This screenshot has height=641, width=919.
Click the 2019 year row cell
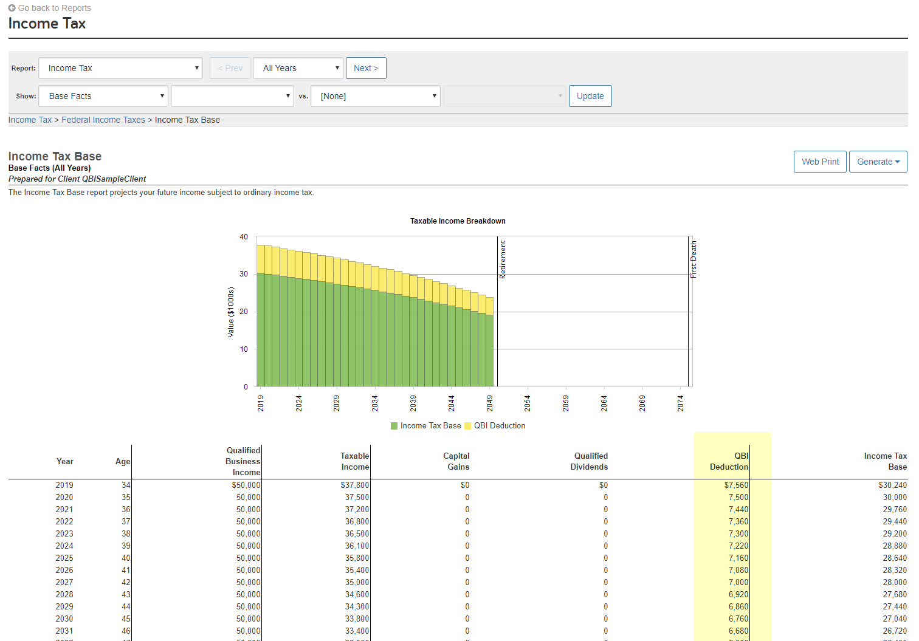[x=64, y=485]
